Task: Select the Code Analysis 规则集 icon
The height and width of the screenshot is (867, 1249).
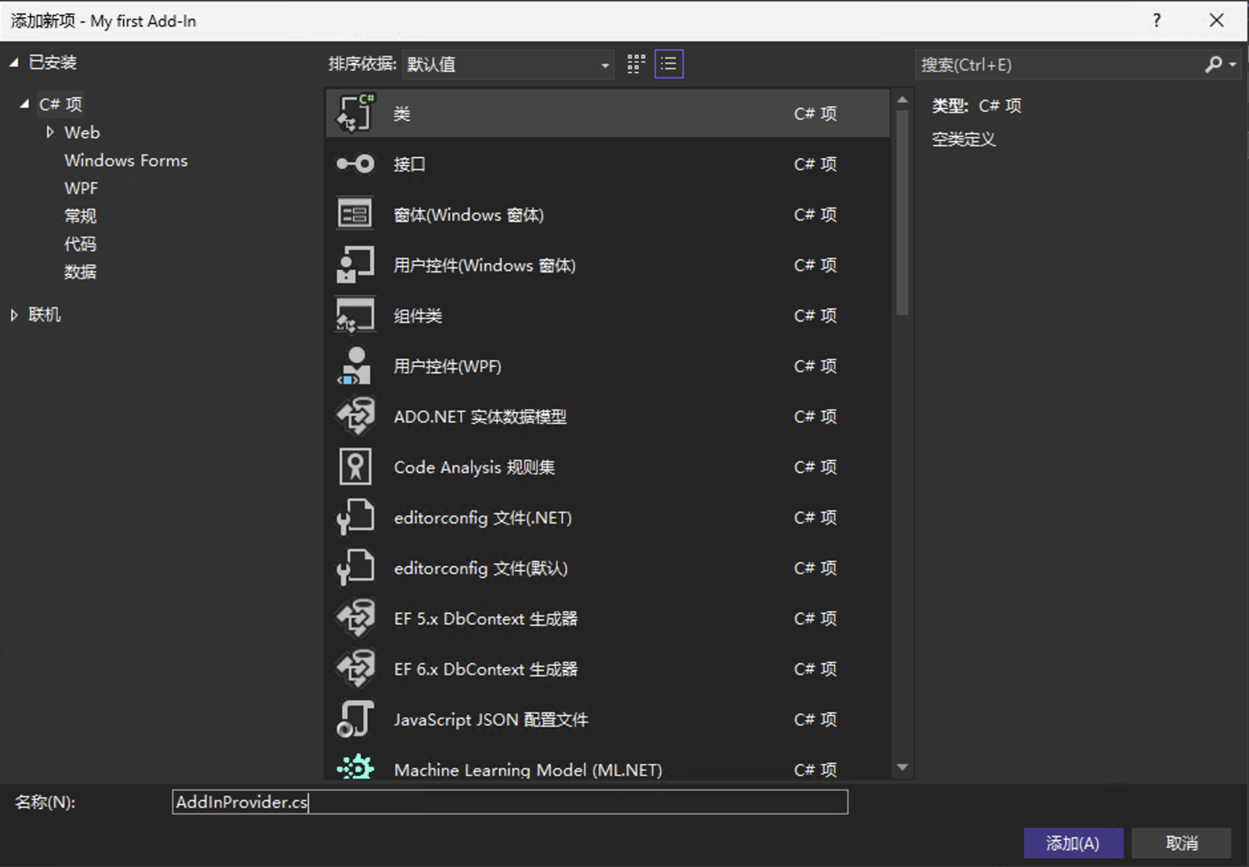Action: pos(356,466)
